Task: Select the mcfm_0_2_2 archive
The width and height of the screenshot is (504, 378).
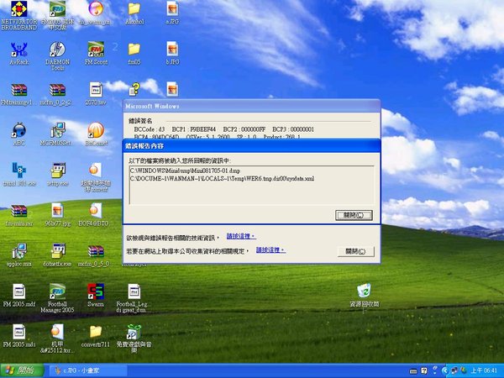Action: [x=57, y=94]
